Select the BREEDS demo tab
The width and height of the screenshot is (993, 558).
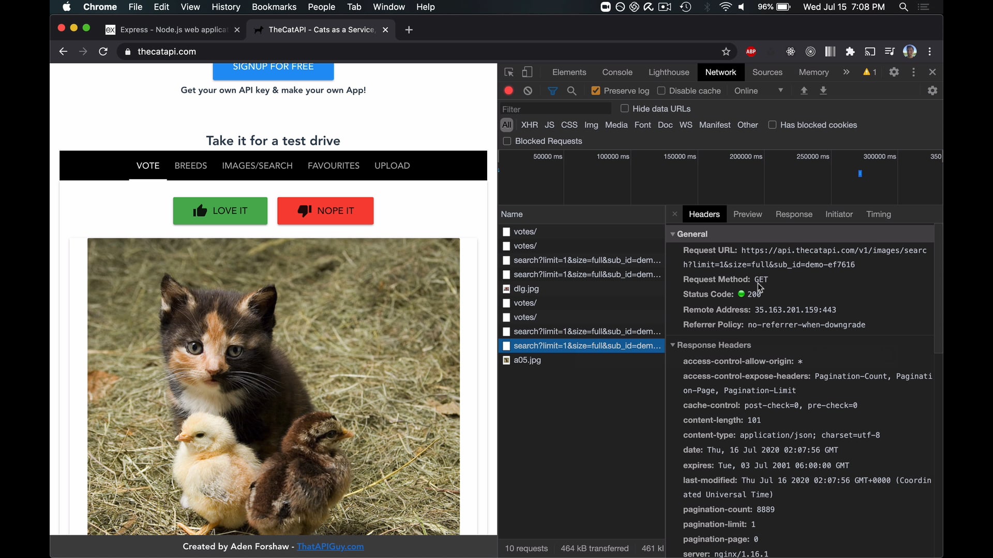pyautogui.click(x=191, y=166)
